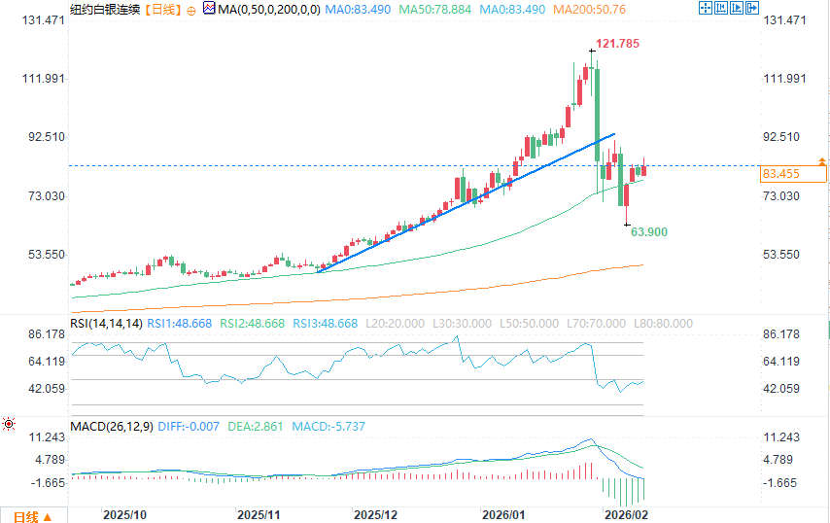The width and height of the screenshot is (830, 523).
Task: Click the RSI3:48.668 reading
Action: [326, 324]
